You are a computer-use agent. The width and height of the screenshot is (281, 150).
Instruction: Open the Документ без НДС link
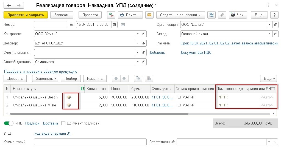point(196,52)
